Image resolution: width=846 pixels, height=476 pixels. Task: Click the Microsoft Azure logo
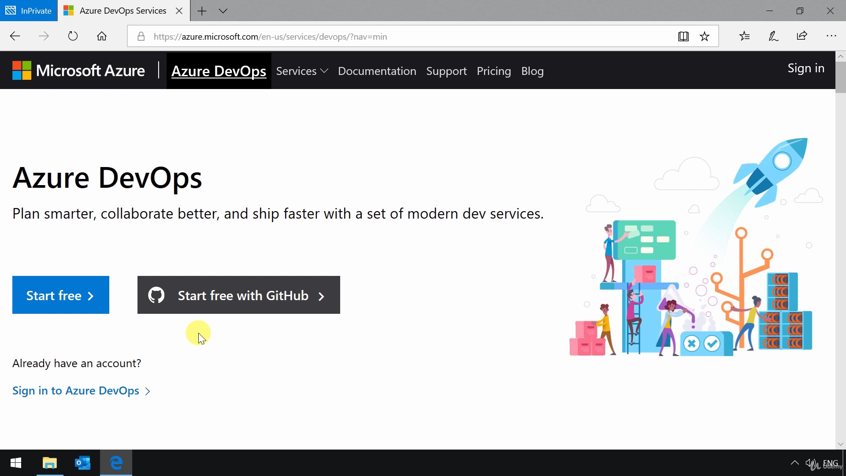(x=78, y=71)
